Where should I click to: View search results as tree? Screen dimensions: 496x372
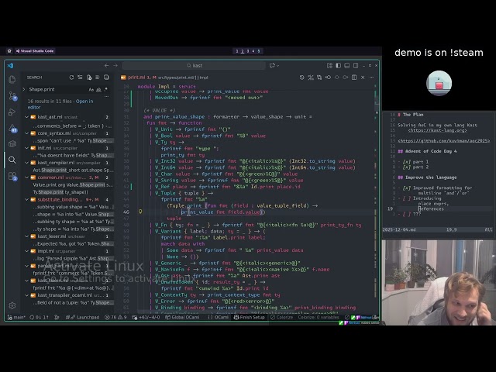coord(98,77)
